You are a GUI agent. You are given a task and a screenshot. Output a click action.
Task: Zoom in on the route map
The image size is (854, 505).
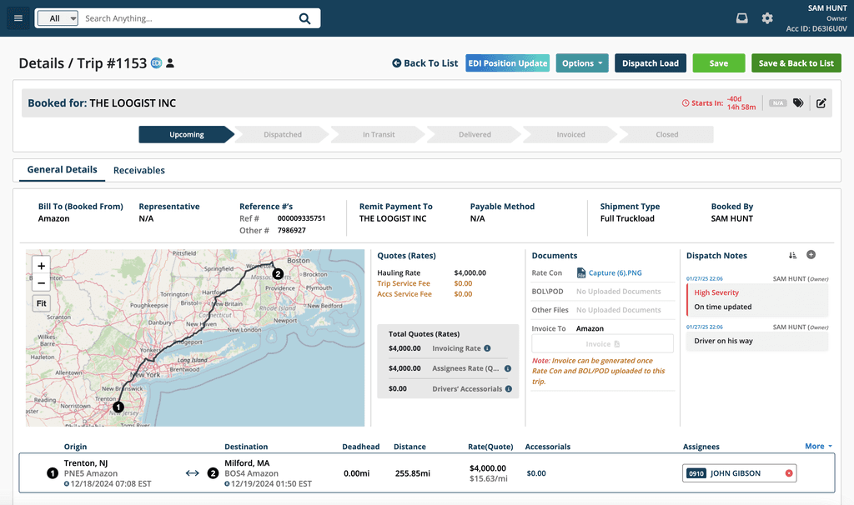click(40, 265)
